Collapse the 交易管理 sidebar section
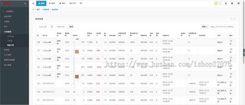The image size is (245, 105). point(14,32)
